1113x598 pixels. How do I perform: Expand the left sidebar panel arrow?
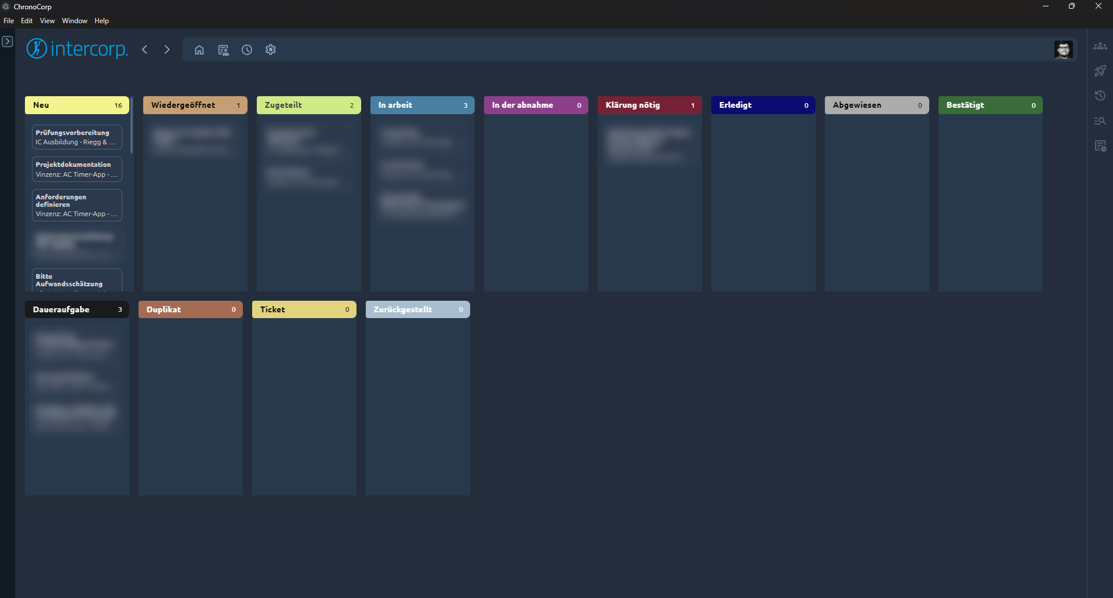(x=8, y=42)
